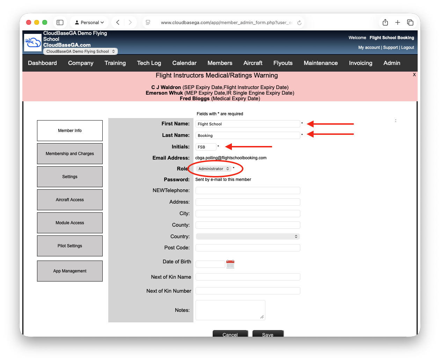This screenshot has width=440, height=358.
Task: Click the Logout link
Action: click(x=408, y=48)
